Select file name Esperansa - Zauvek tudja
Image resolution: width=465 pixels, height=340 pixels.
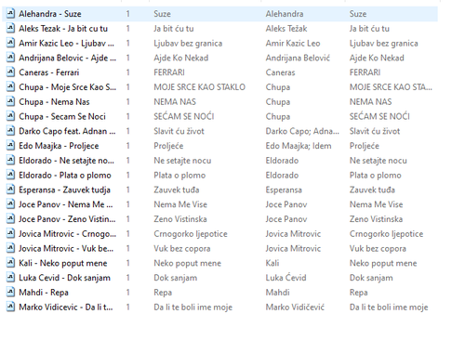click(64, 190)
